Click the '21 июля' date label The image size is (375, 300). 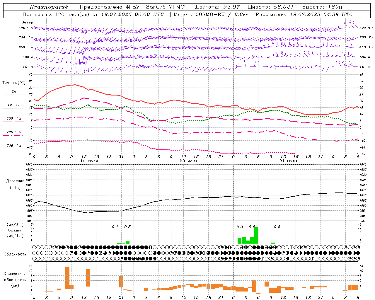point(288,161)
